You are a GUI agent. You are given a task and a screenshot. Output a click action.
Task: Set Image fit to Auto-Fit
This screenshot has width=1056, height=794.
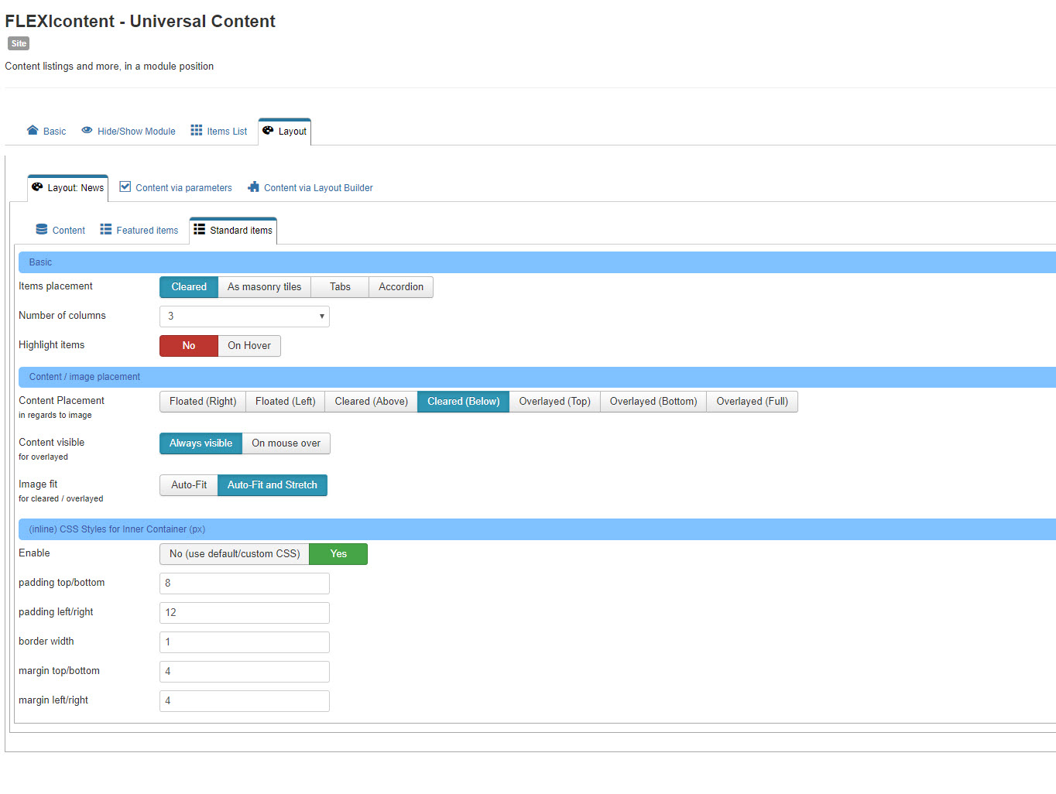(189, 485)
